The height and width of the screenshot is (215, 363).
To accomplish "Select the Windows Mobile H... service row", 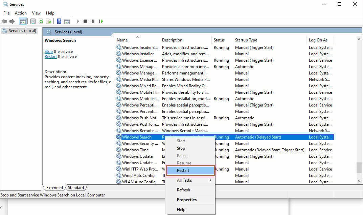I will click(225, 92).
